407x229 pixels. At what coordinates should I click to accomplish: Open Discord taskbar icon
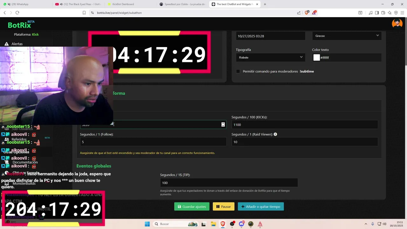point(241,224)
